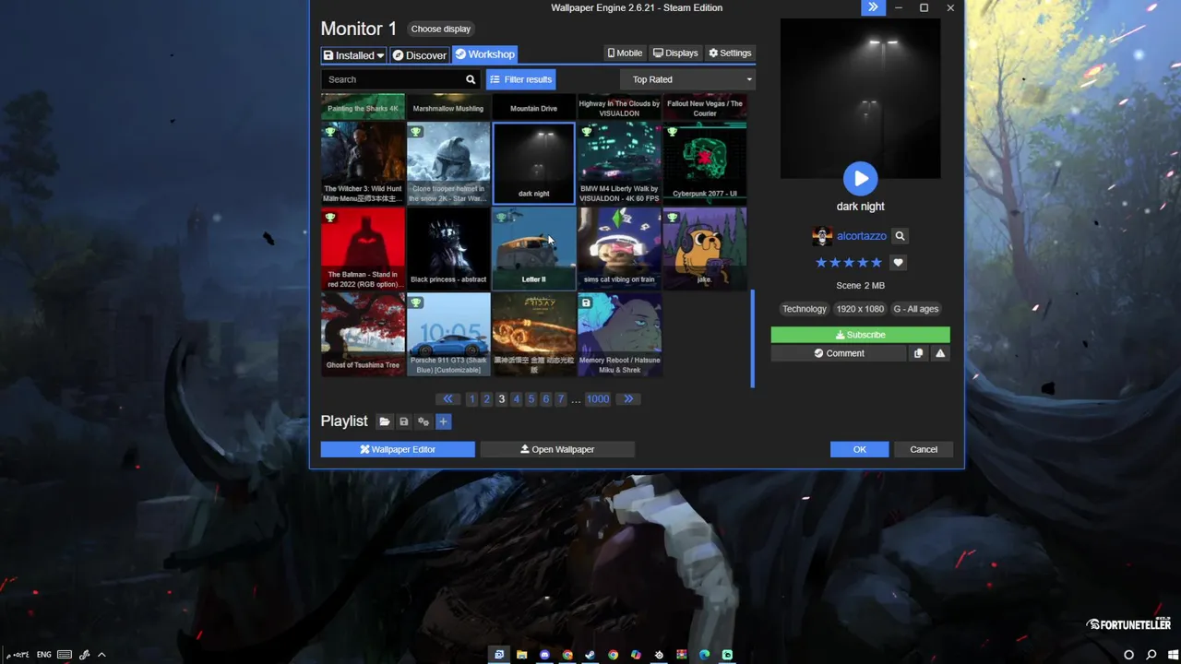
Task: Select the Technology tag
Action: 804,309
